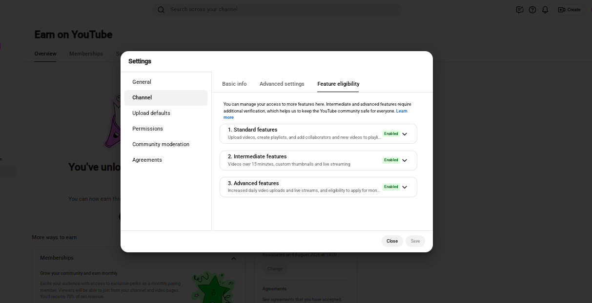592x303 pixels.
Task: Select Channel in settings sidebar
Action: tap(166, 97)
